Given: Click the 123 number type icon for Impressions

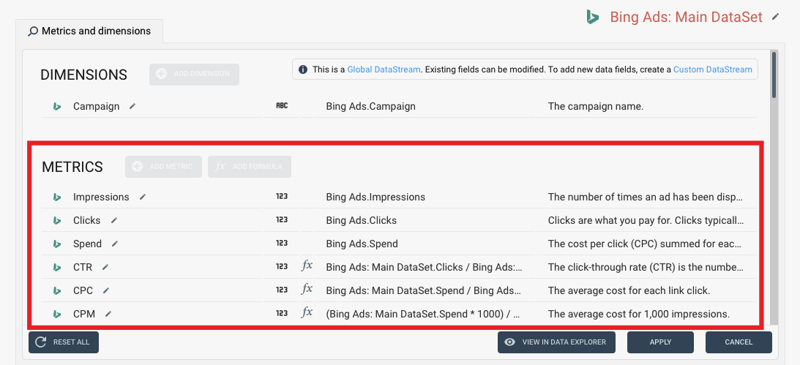Looking at the screenshot, I should coord(282,197).
